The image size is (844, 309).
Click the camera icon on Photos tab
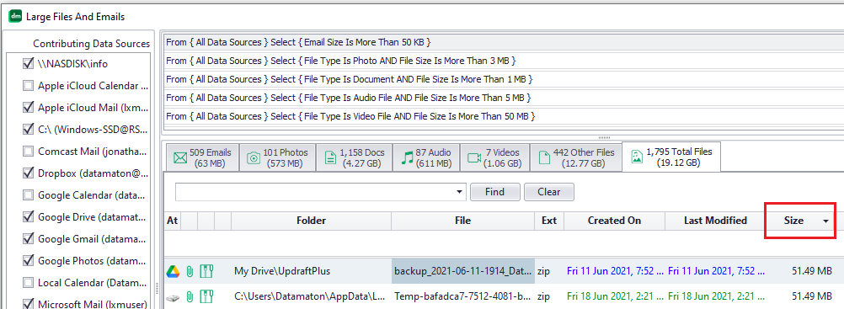coord(253,157)
